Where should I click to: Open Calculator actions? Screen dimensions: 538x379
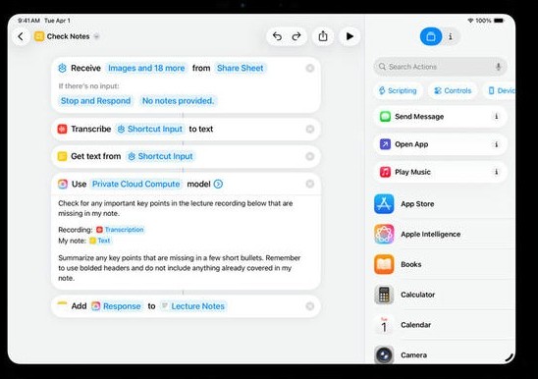pos(445,295)
